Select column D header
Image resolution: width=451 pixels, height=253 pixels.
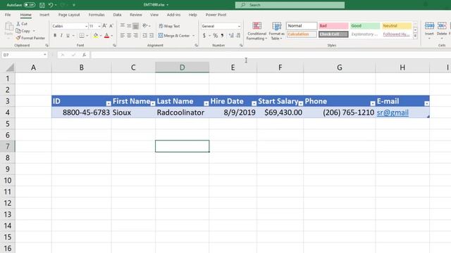click(182, 67)
